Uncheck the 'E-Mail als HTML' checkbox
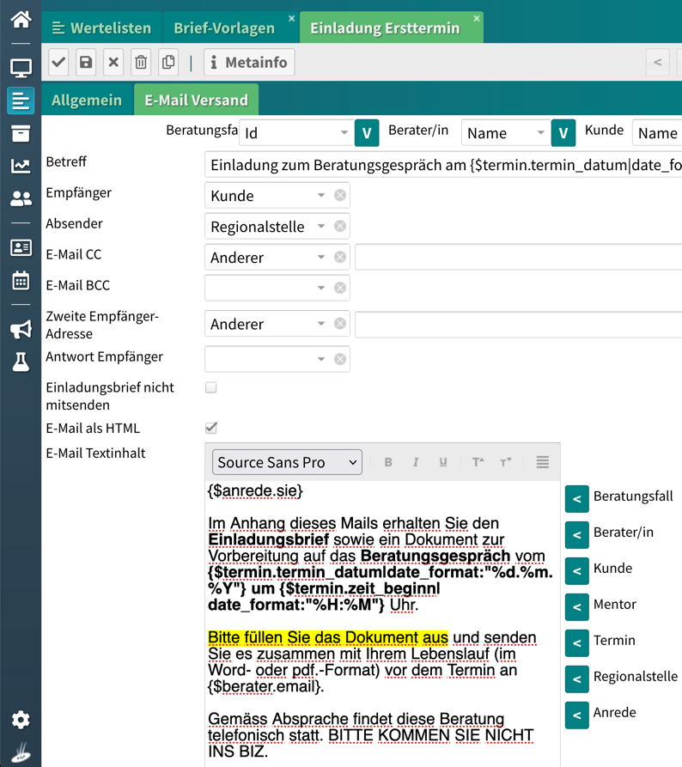The height and width of the screenshot is (767, 682). tap(211, 428)
